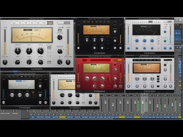
Task: Click Make Up knob in red Compressor
Action: point(102,79)
